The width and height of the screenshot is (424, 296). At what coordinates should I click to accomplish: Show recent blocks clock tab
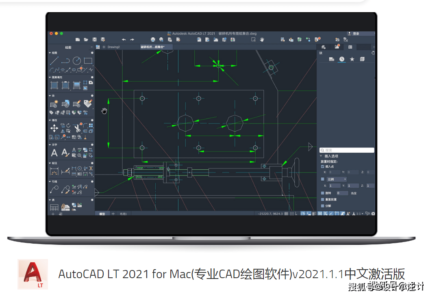[x=342, y=59]
